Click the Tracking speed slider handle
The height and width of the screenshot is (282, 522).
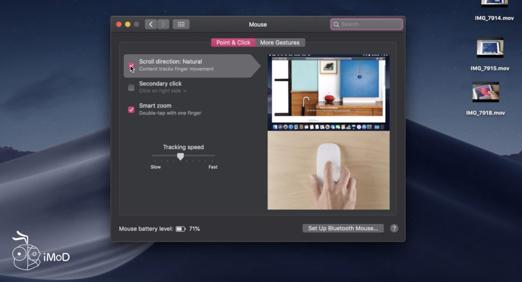180,156
